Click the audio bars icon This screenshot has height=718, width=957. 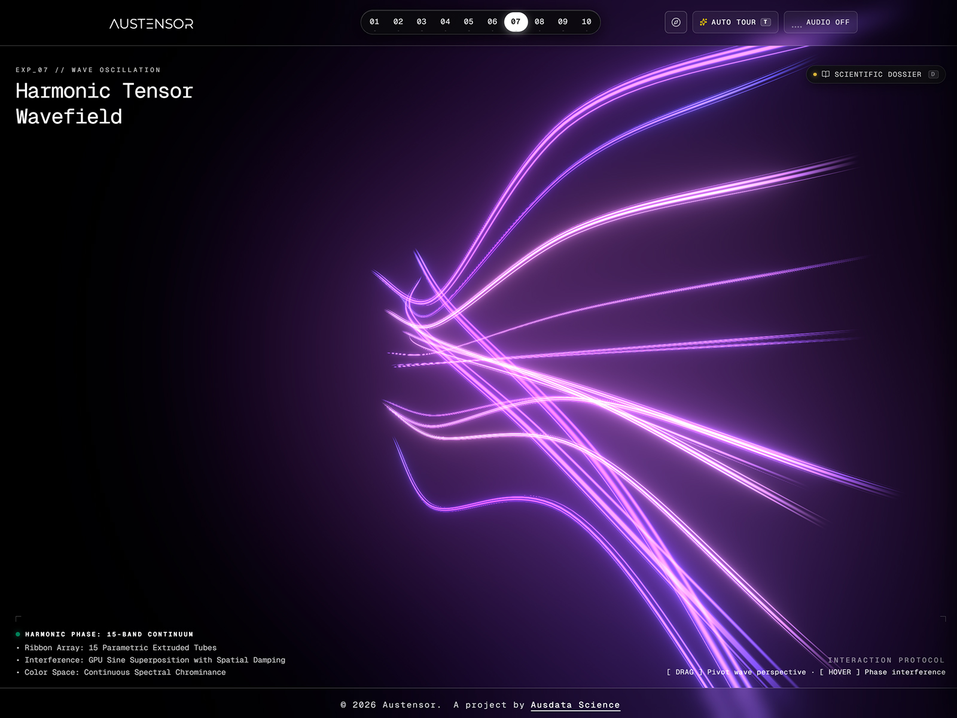coord(797,25)
